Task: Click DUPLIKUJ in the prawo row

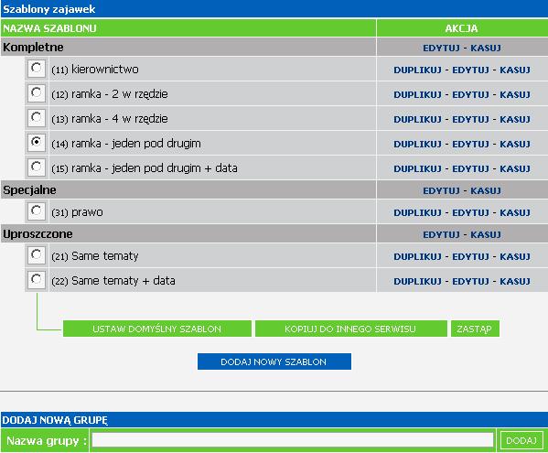Action: (418, 213)
